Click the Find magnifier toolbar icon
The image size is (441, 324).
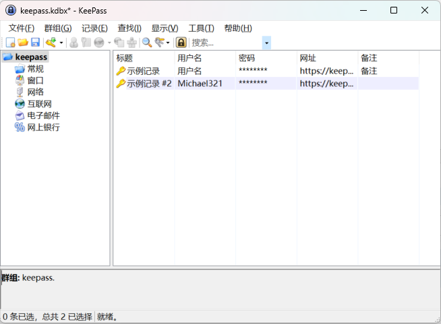(147, 43)
